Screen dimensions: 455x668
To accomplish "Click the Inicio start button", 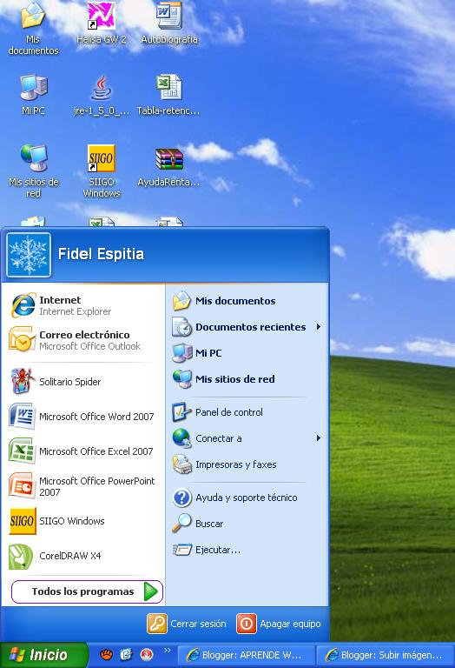I will [x=43, y=655].
